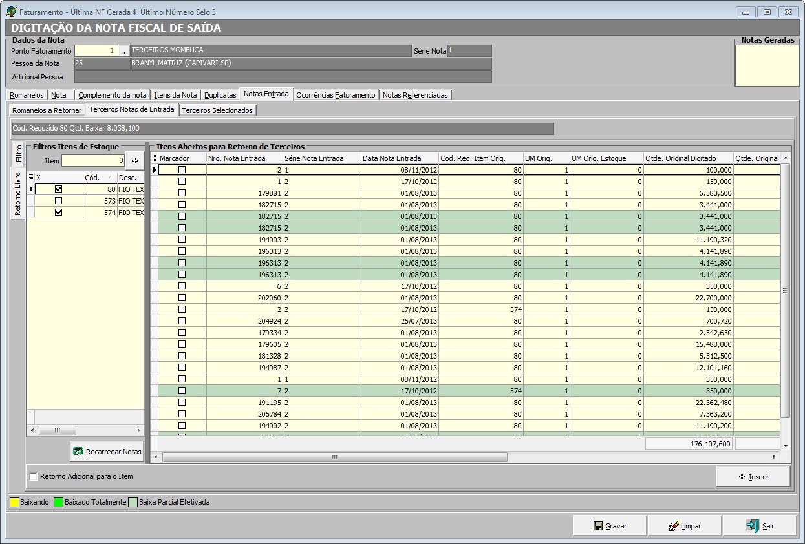Switch to the Itens da Nota tab
This screenshot has height=544, width=805.
[x=175, y=95]
